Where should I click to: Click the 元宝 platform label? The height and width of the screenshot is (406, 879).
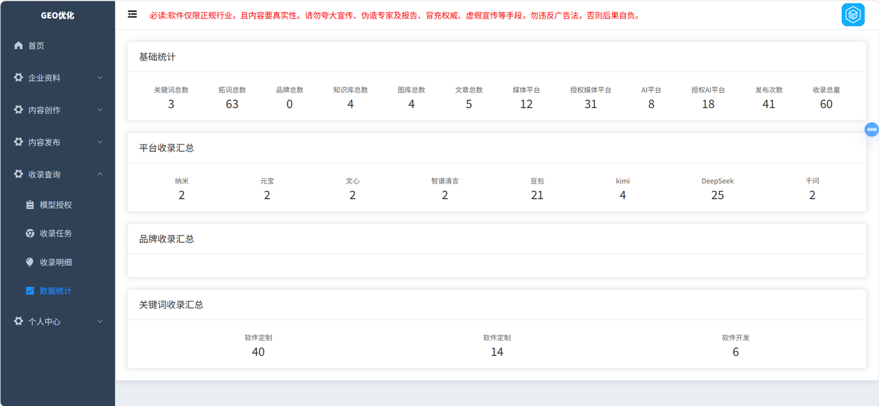267,181
